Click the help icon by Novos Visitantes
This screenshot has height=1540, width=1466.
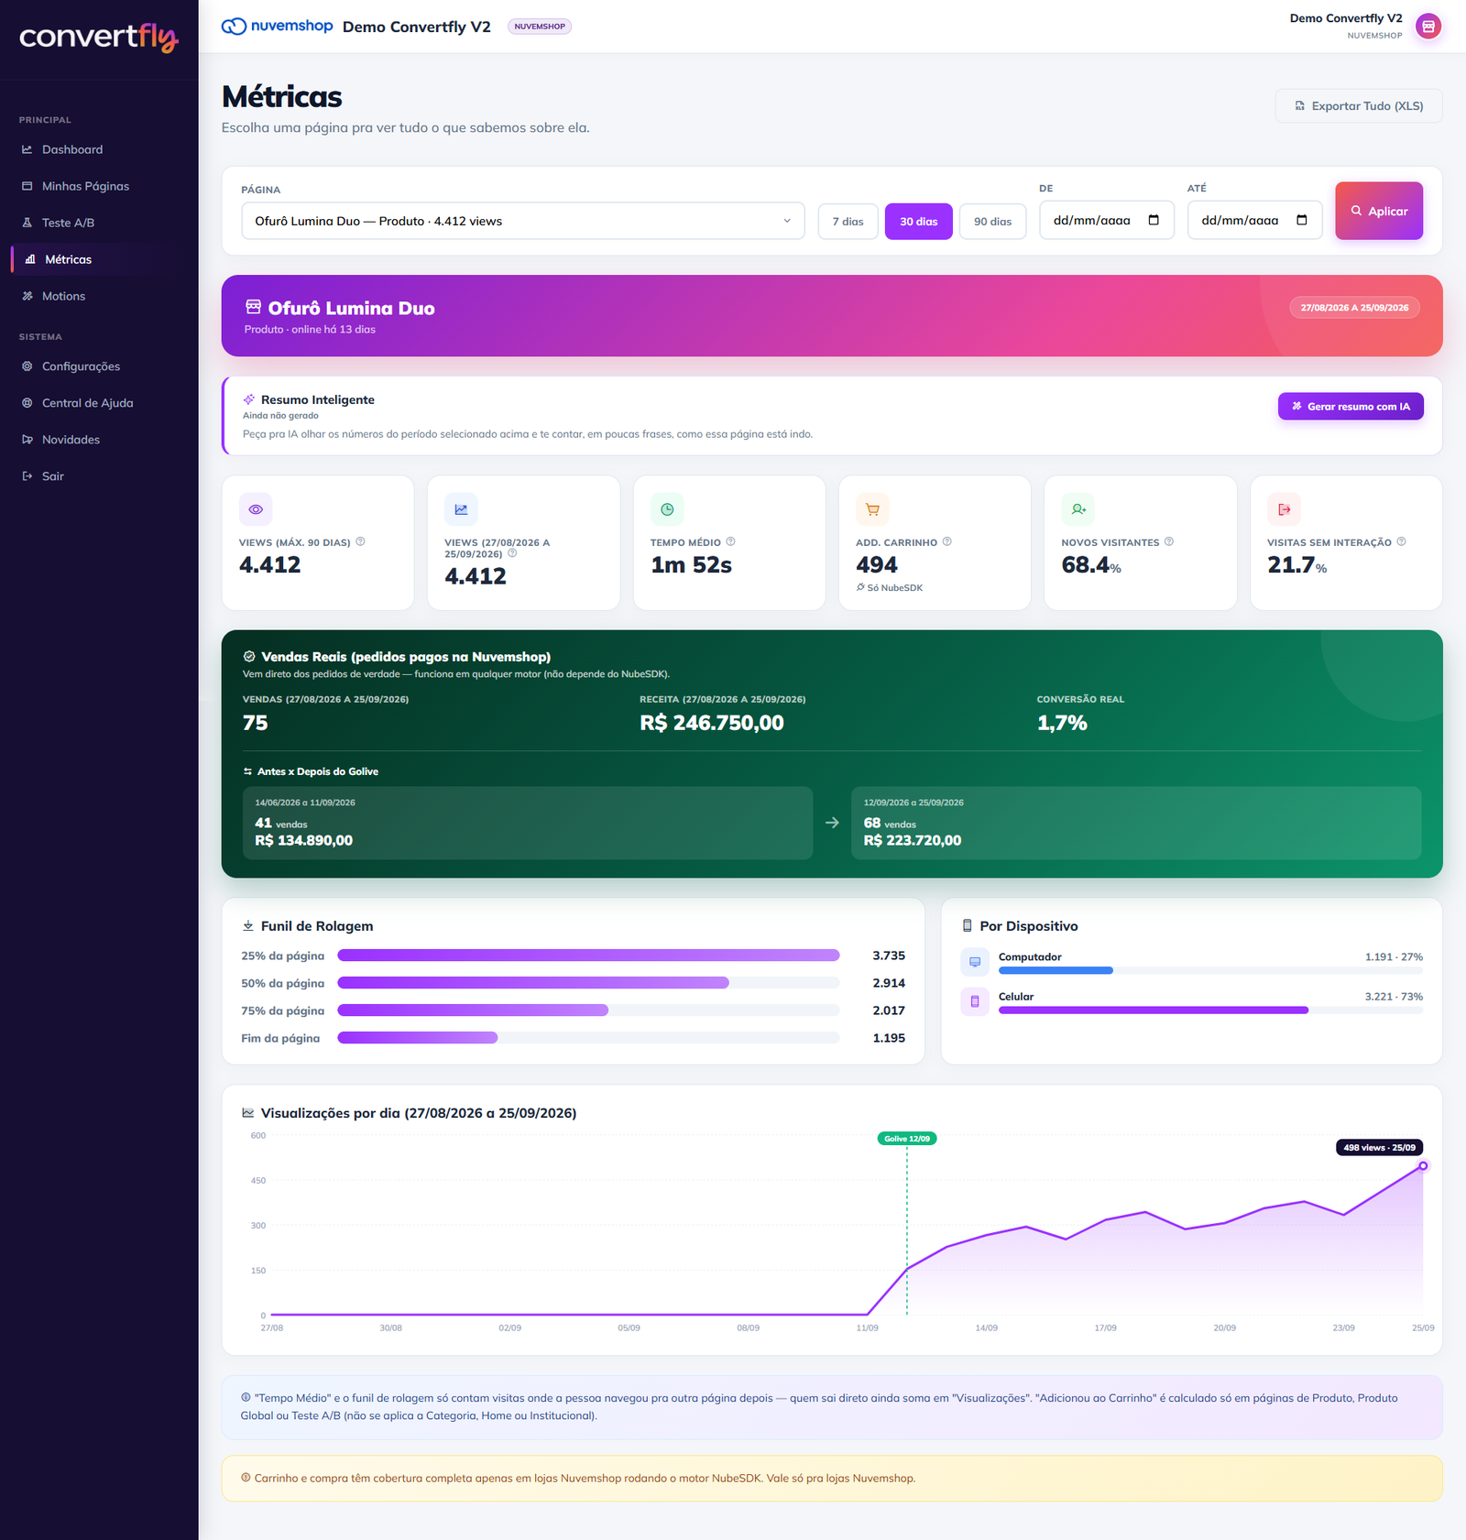pyautogui.click(x=1169, y=541)
